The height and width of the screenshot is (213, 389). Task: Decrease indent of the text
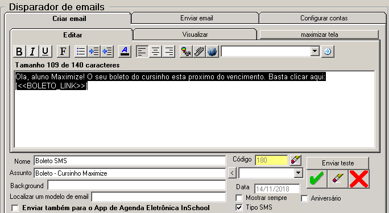[107, 52]
